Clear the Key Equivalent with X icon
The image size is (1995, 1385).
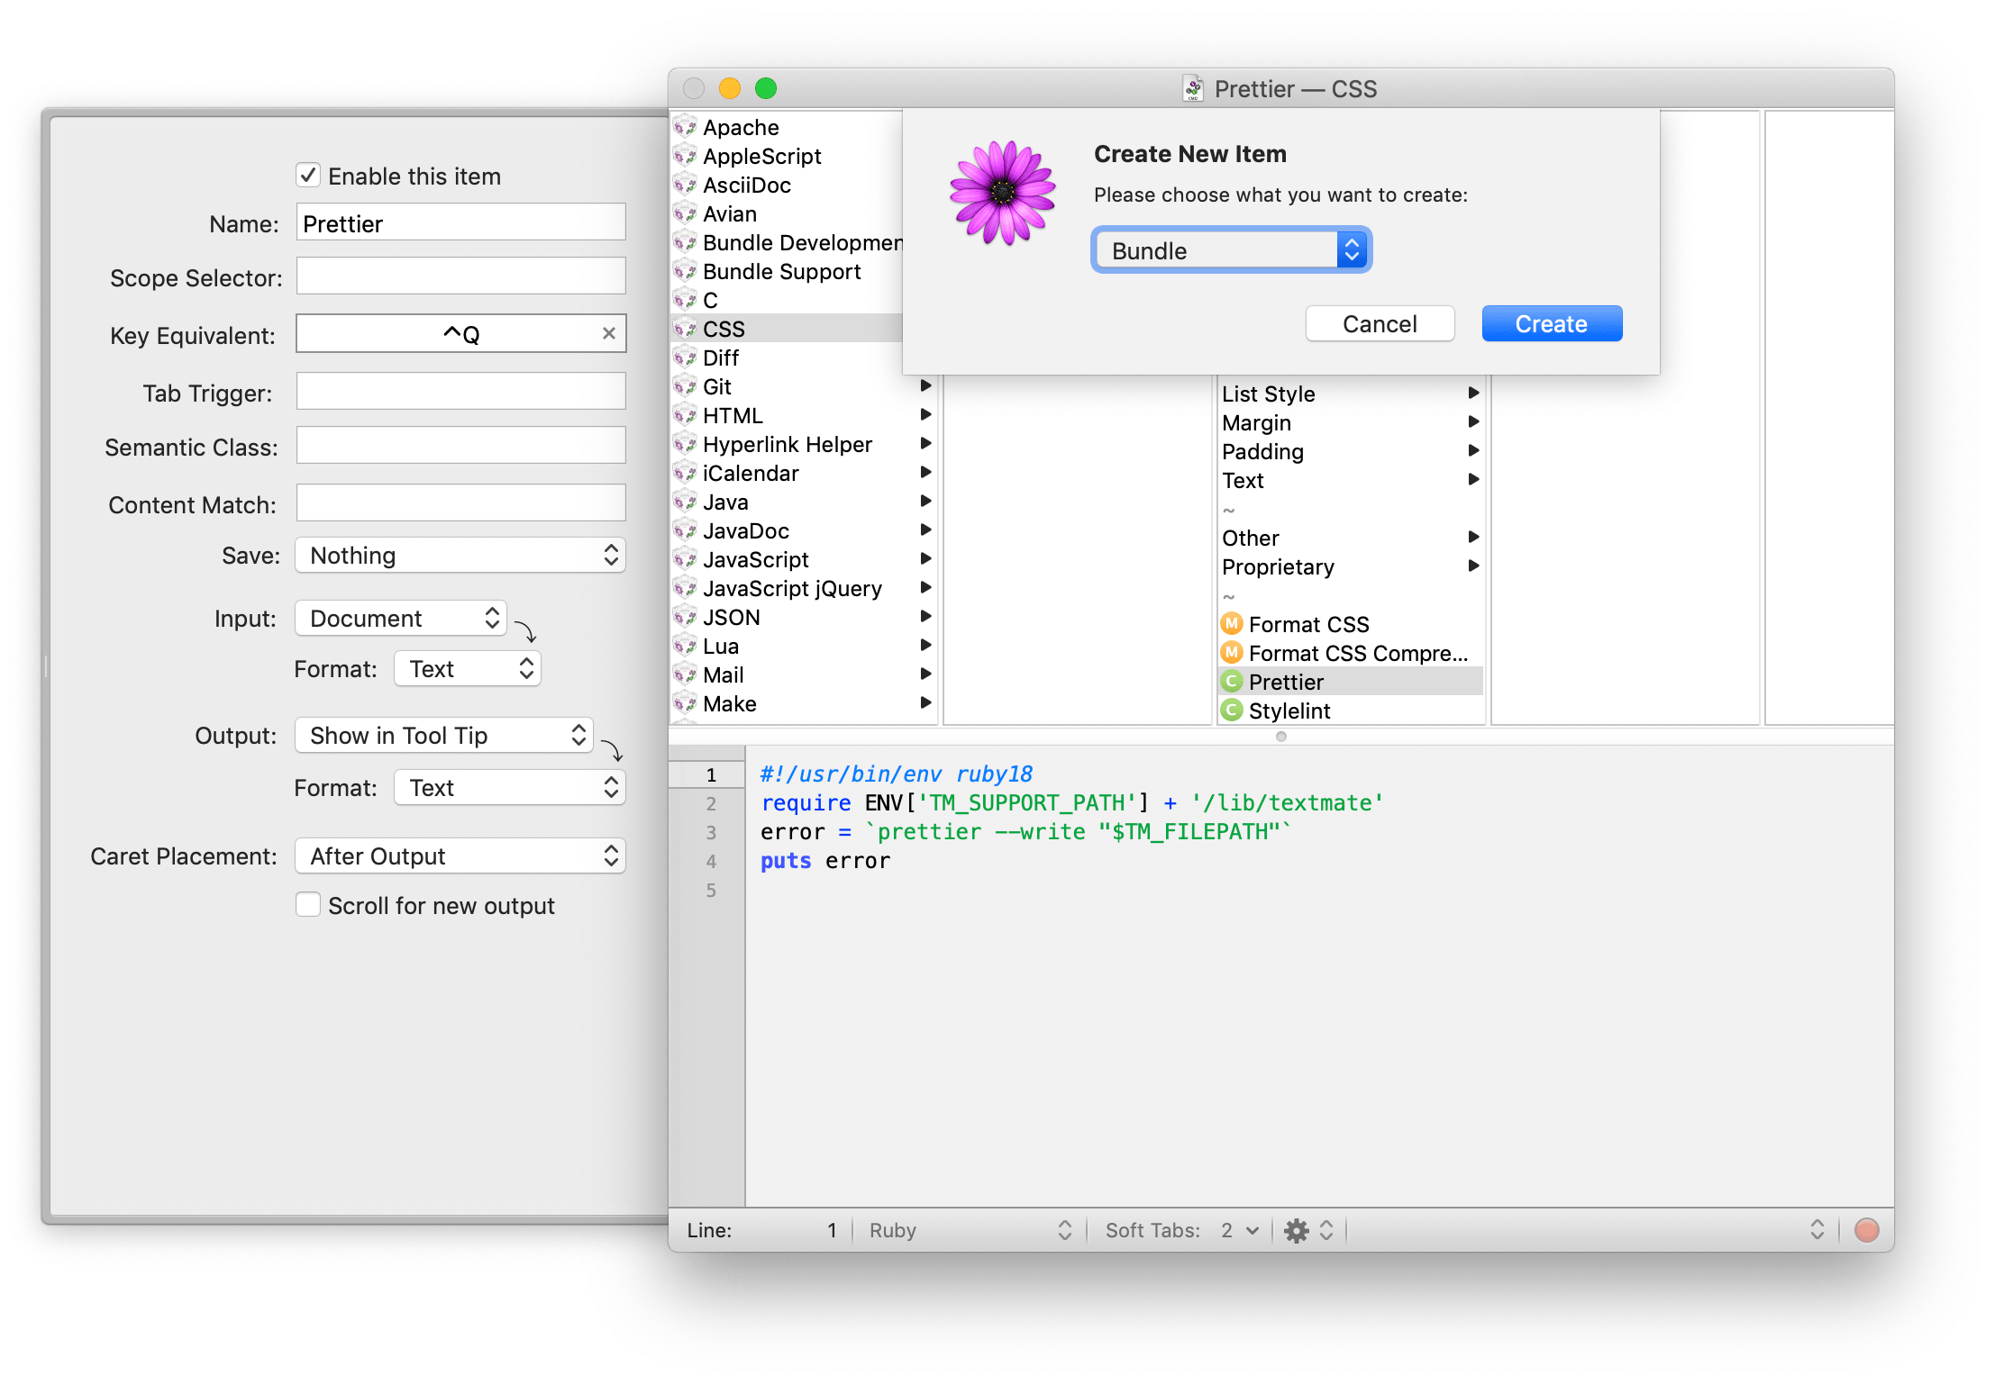click(x=609, y=334)
